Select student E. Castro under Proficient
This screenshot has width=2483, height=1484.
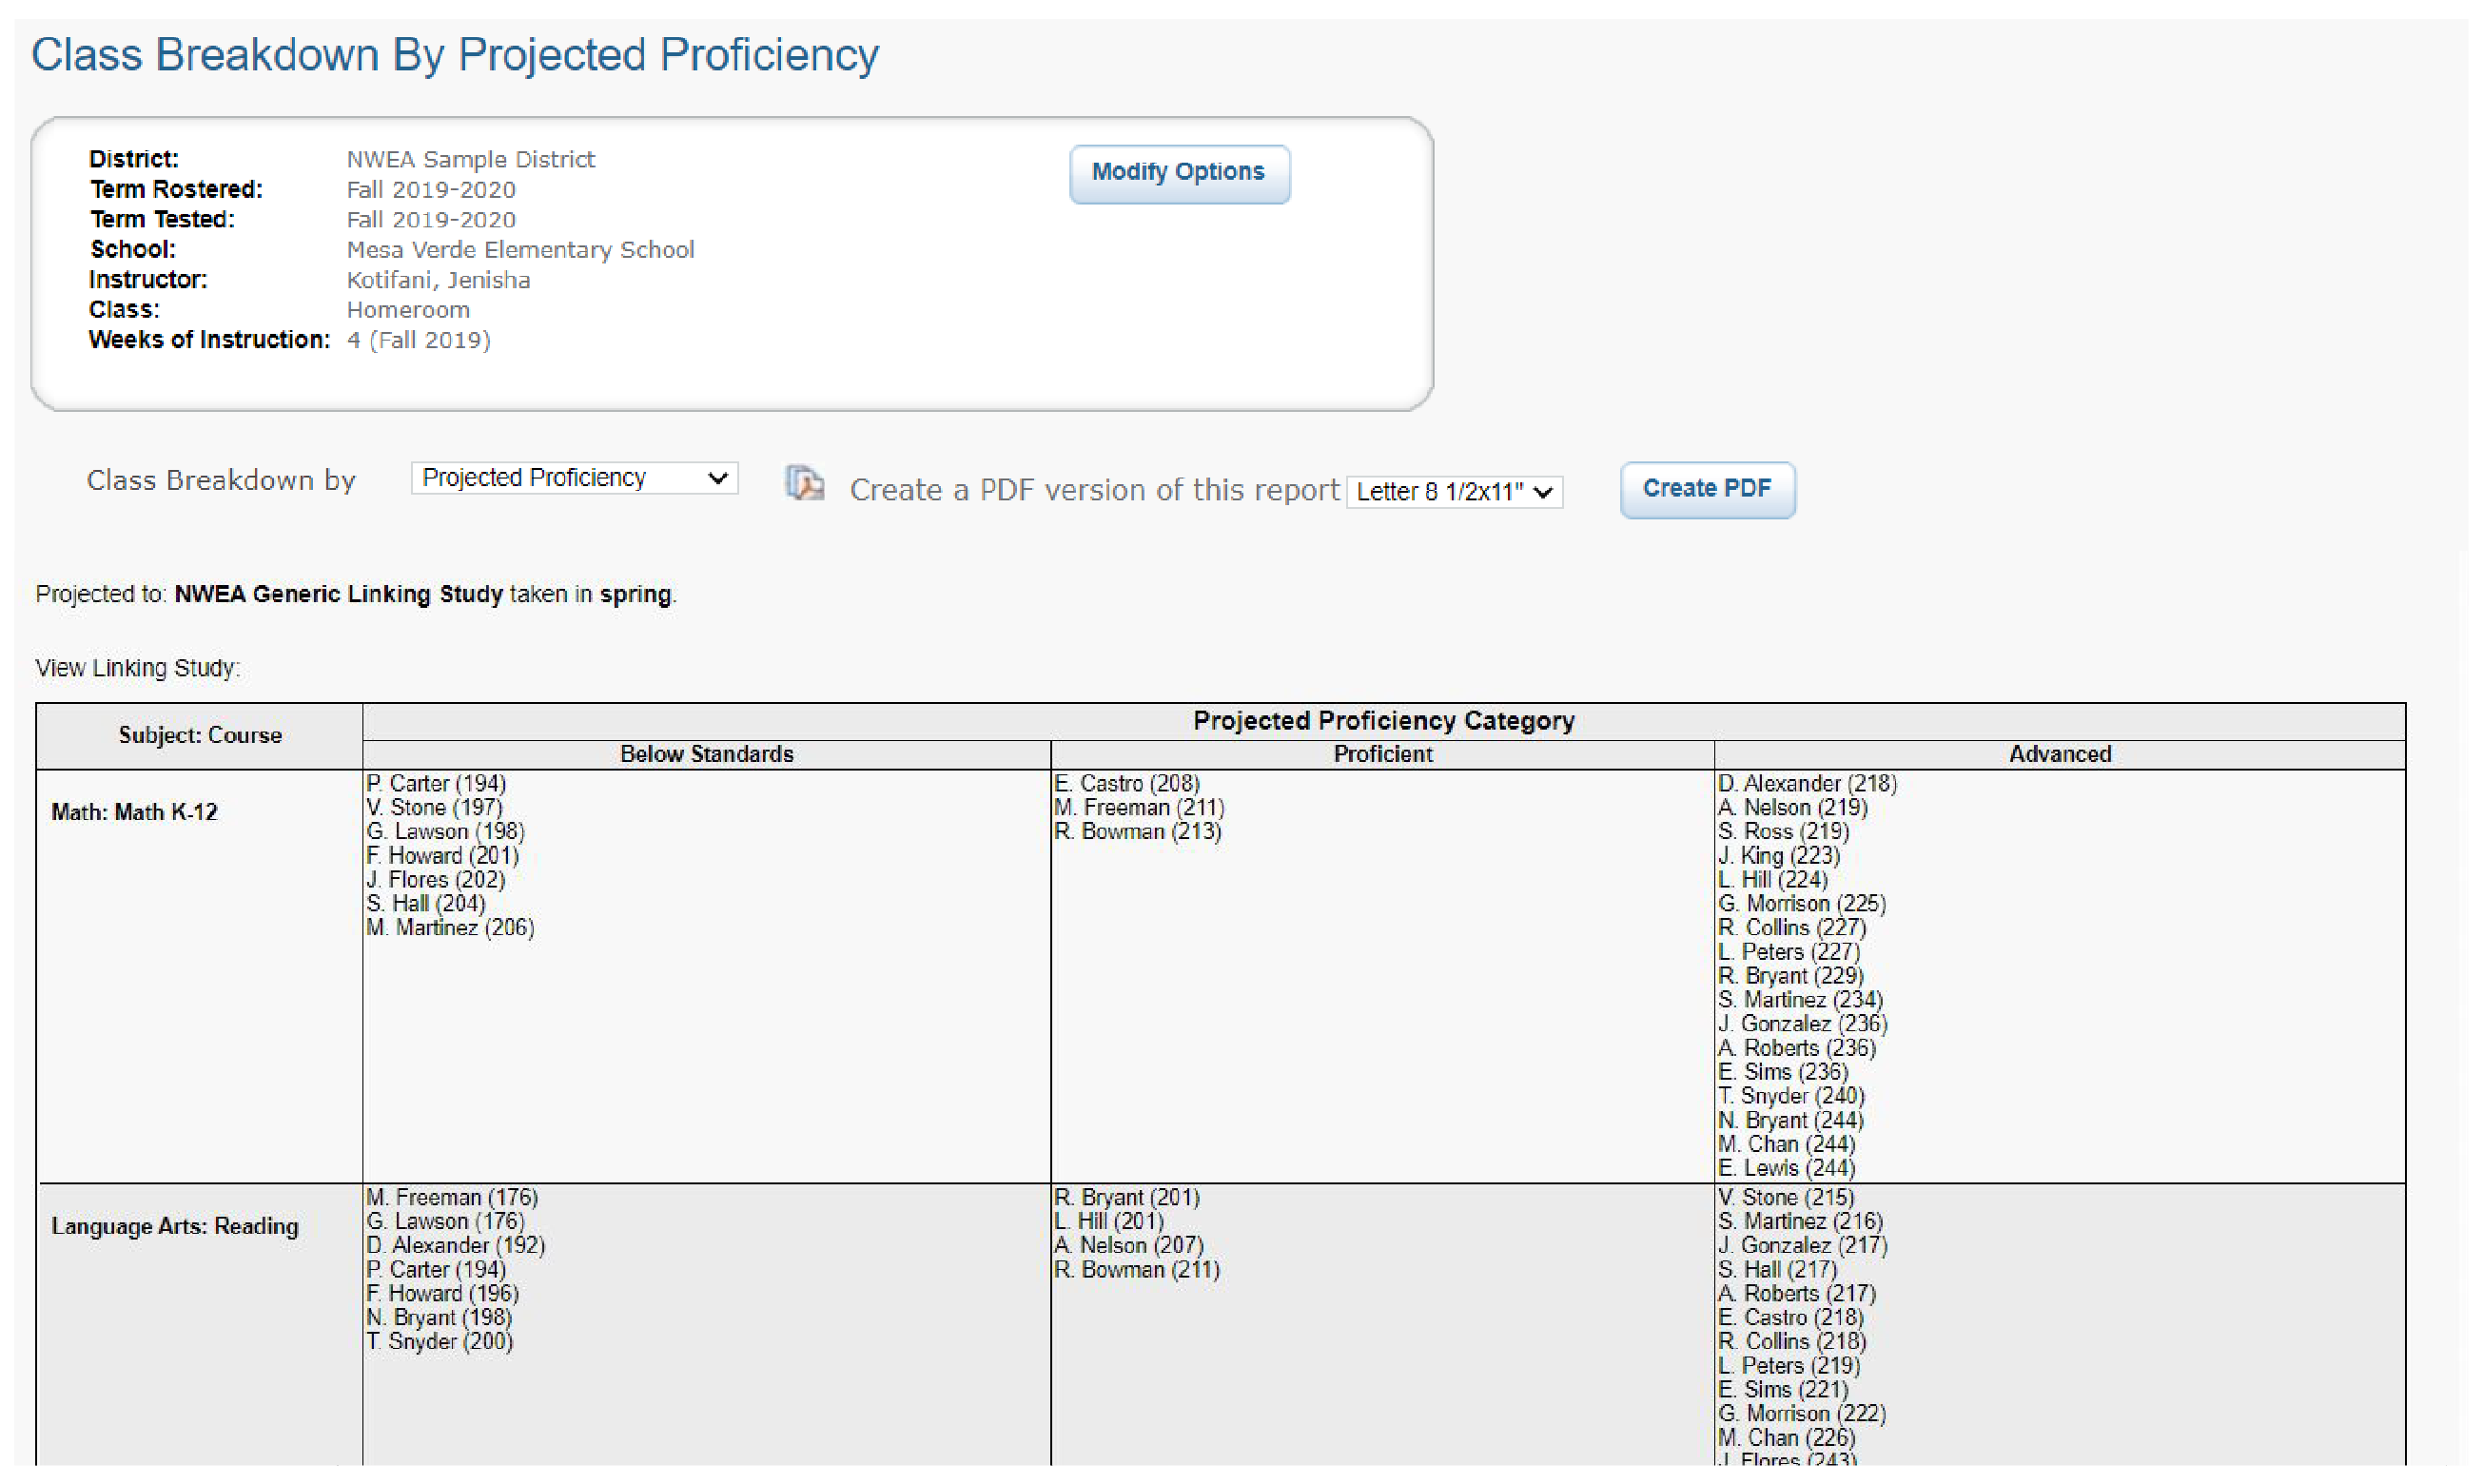point(1128,783)
